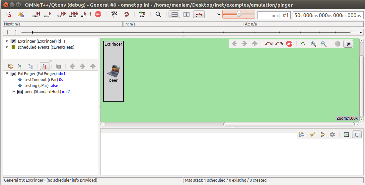
Task: Click the next event number field
Action: pos(274,15)
